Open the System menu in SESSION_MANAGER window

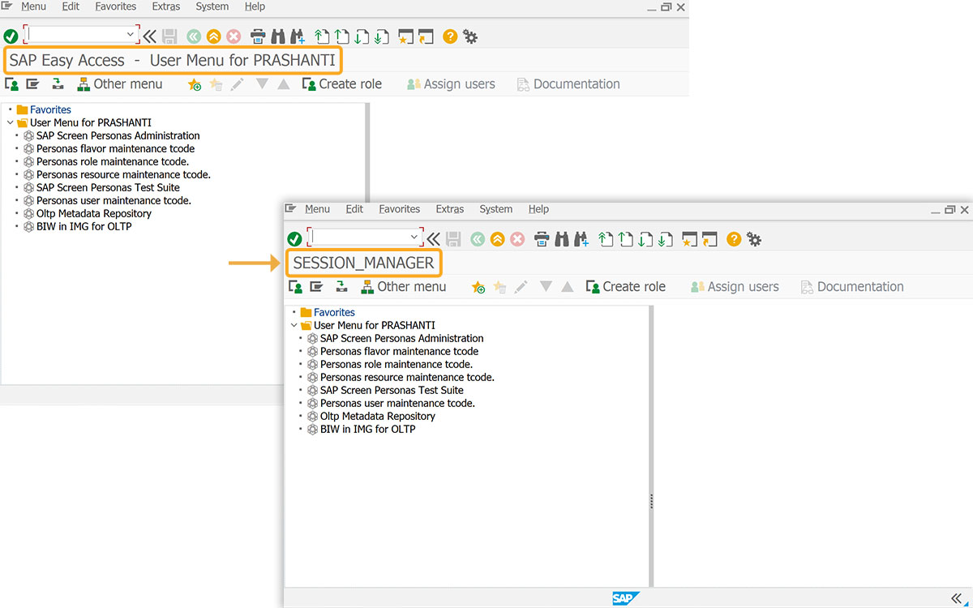496,209
